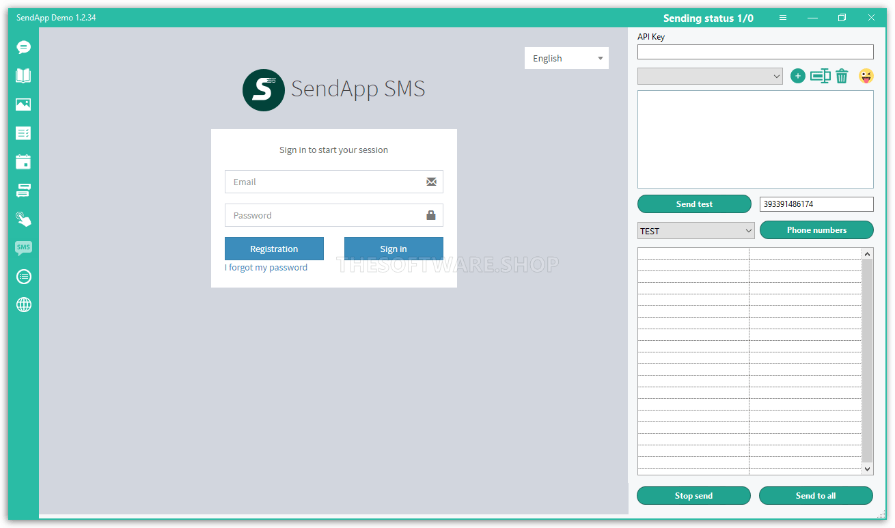The image size is (895, 528).
Task: Open the chat messages section in the sidebar
Action: 23,47
